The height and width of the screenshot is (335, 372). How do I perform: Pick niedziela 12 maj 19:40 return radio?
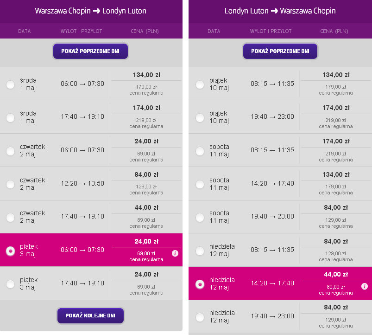(x=200, y=317)
